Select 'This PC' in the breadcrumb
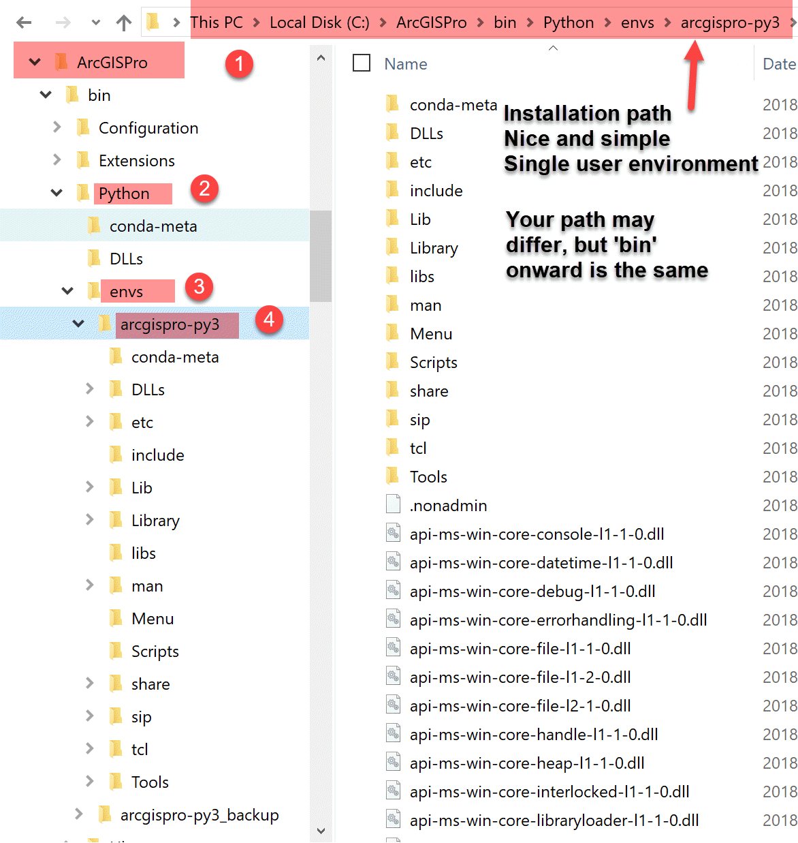The width and height of the screenshot is (798, 843). (217, 22)
